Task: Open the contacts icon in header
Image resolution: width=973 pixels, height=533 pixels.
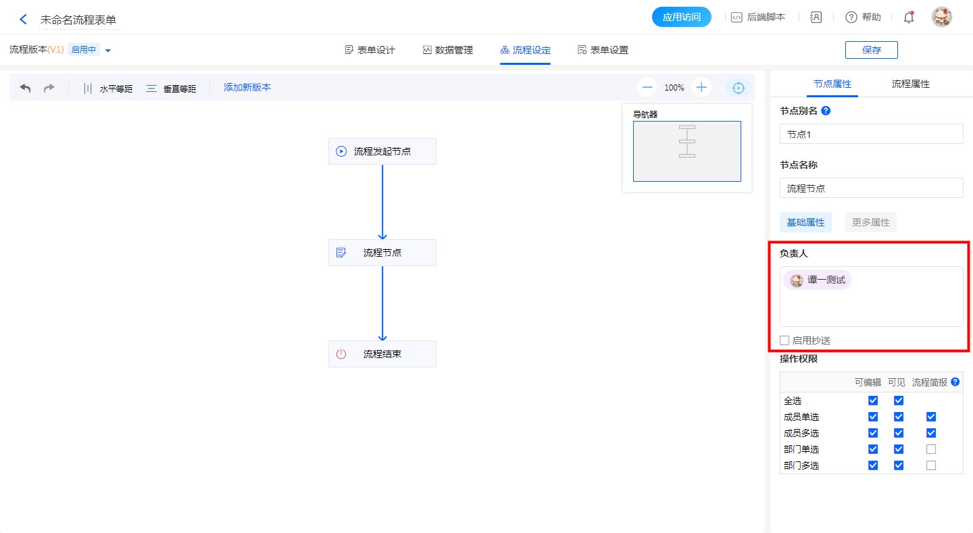Action: click(816, 18)
